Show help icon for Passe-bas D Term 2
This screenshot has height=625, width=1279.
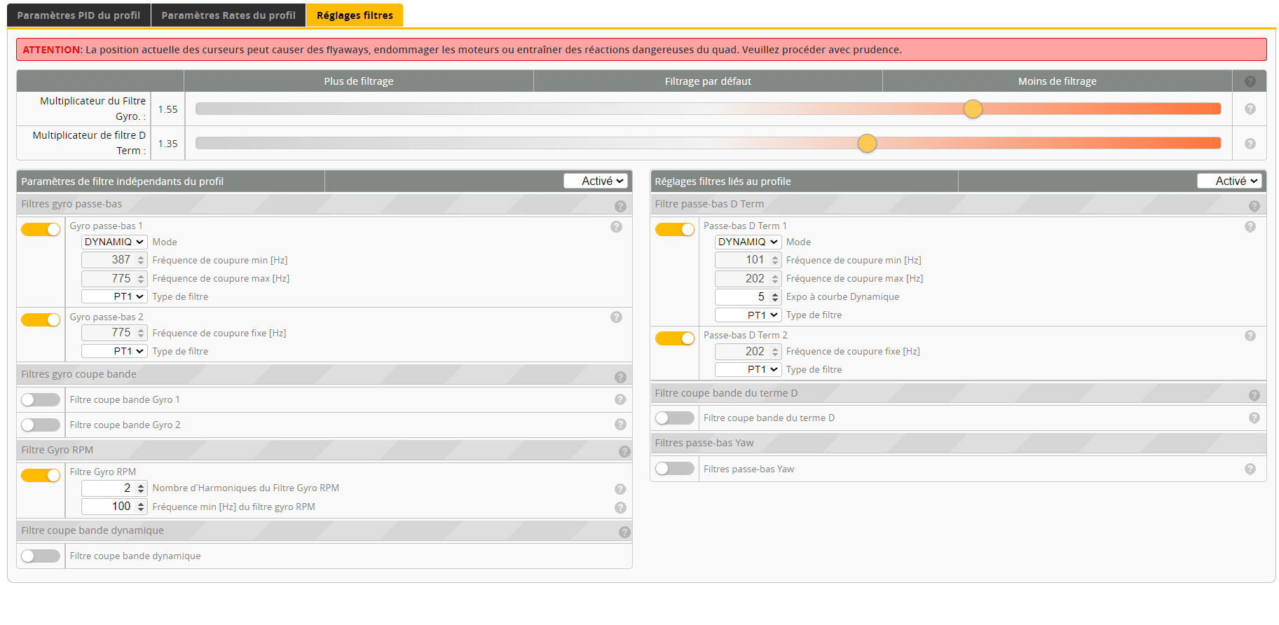coord(1250,336)
